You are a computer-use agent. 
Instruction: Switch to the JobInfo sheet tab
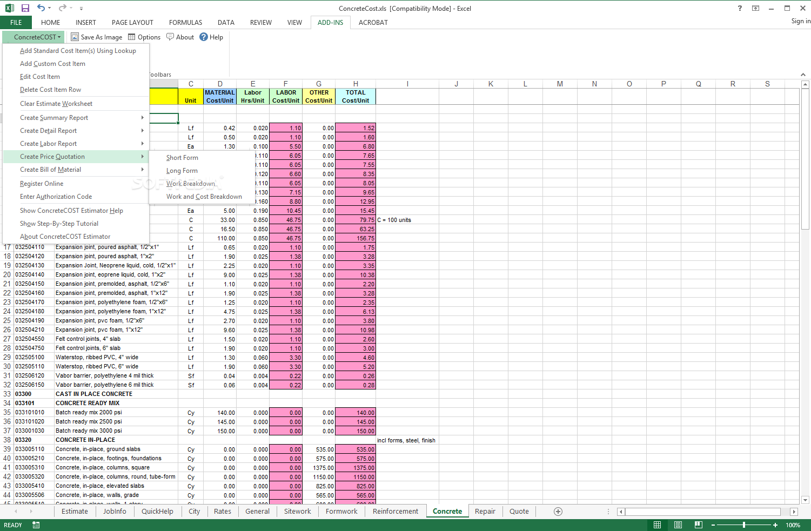[x=115, y=512]
